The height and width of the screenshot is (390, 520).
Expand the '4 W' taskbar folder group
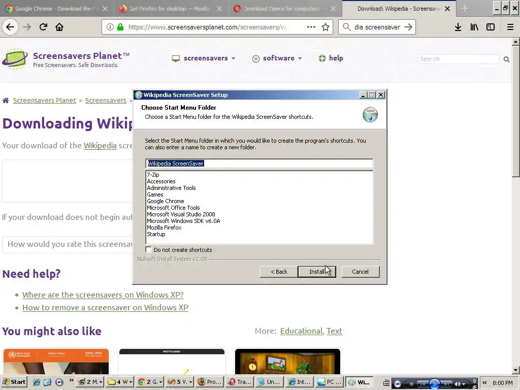point(120,382)
